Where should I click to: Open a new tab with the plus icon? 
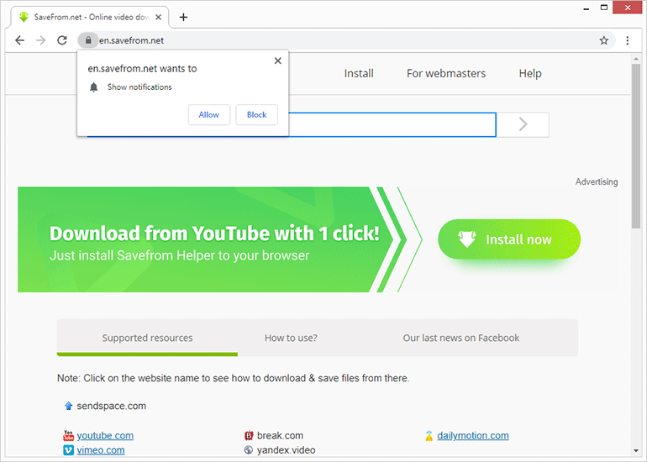tap(184, 17)
